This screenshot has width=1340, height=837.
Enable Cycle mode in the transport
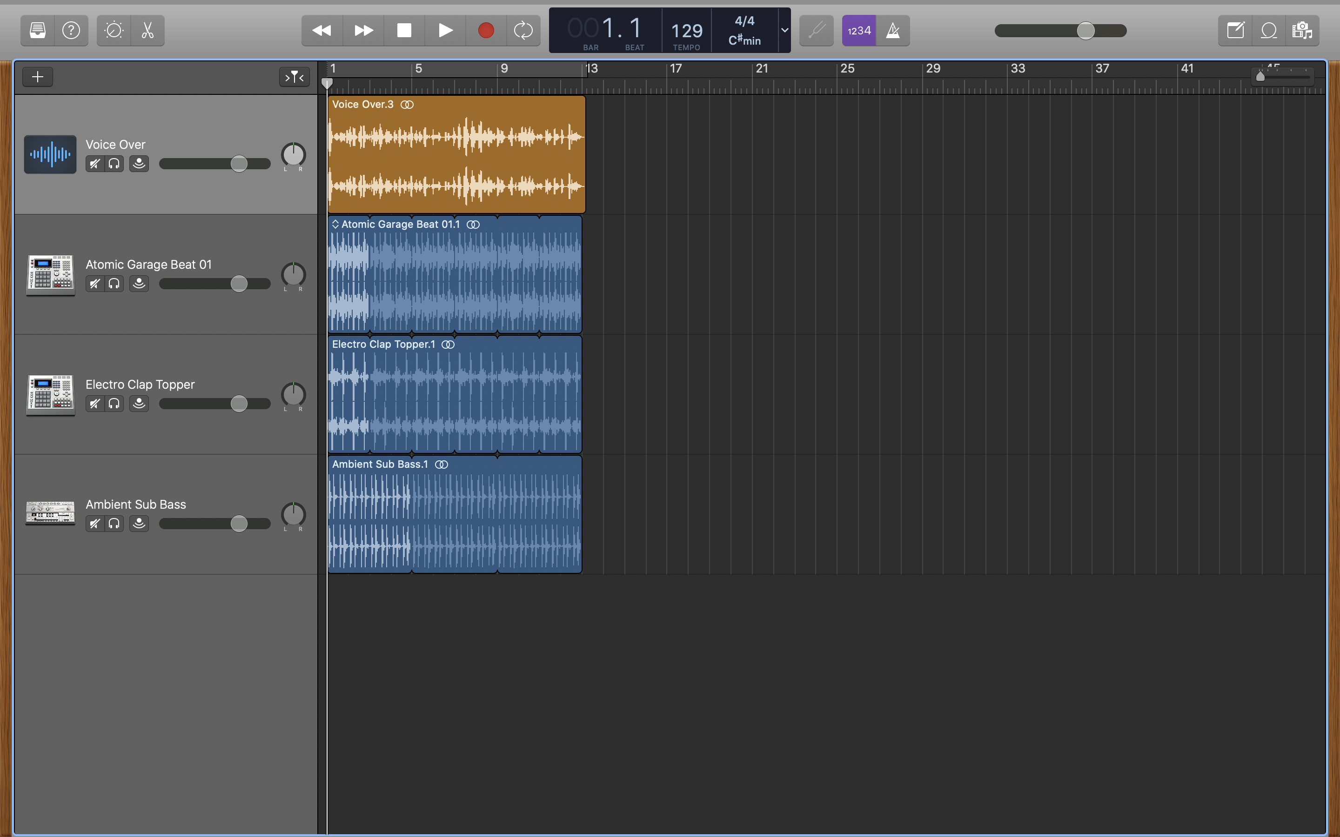pyautogui.click(x=523, y=30)
